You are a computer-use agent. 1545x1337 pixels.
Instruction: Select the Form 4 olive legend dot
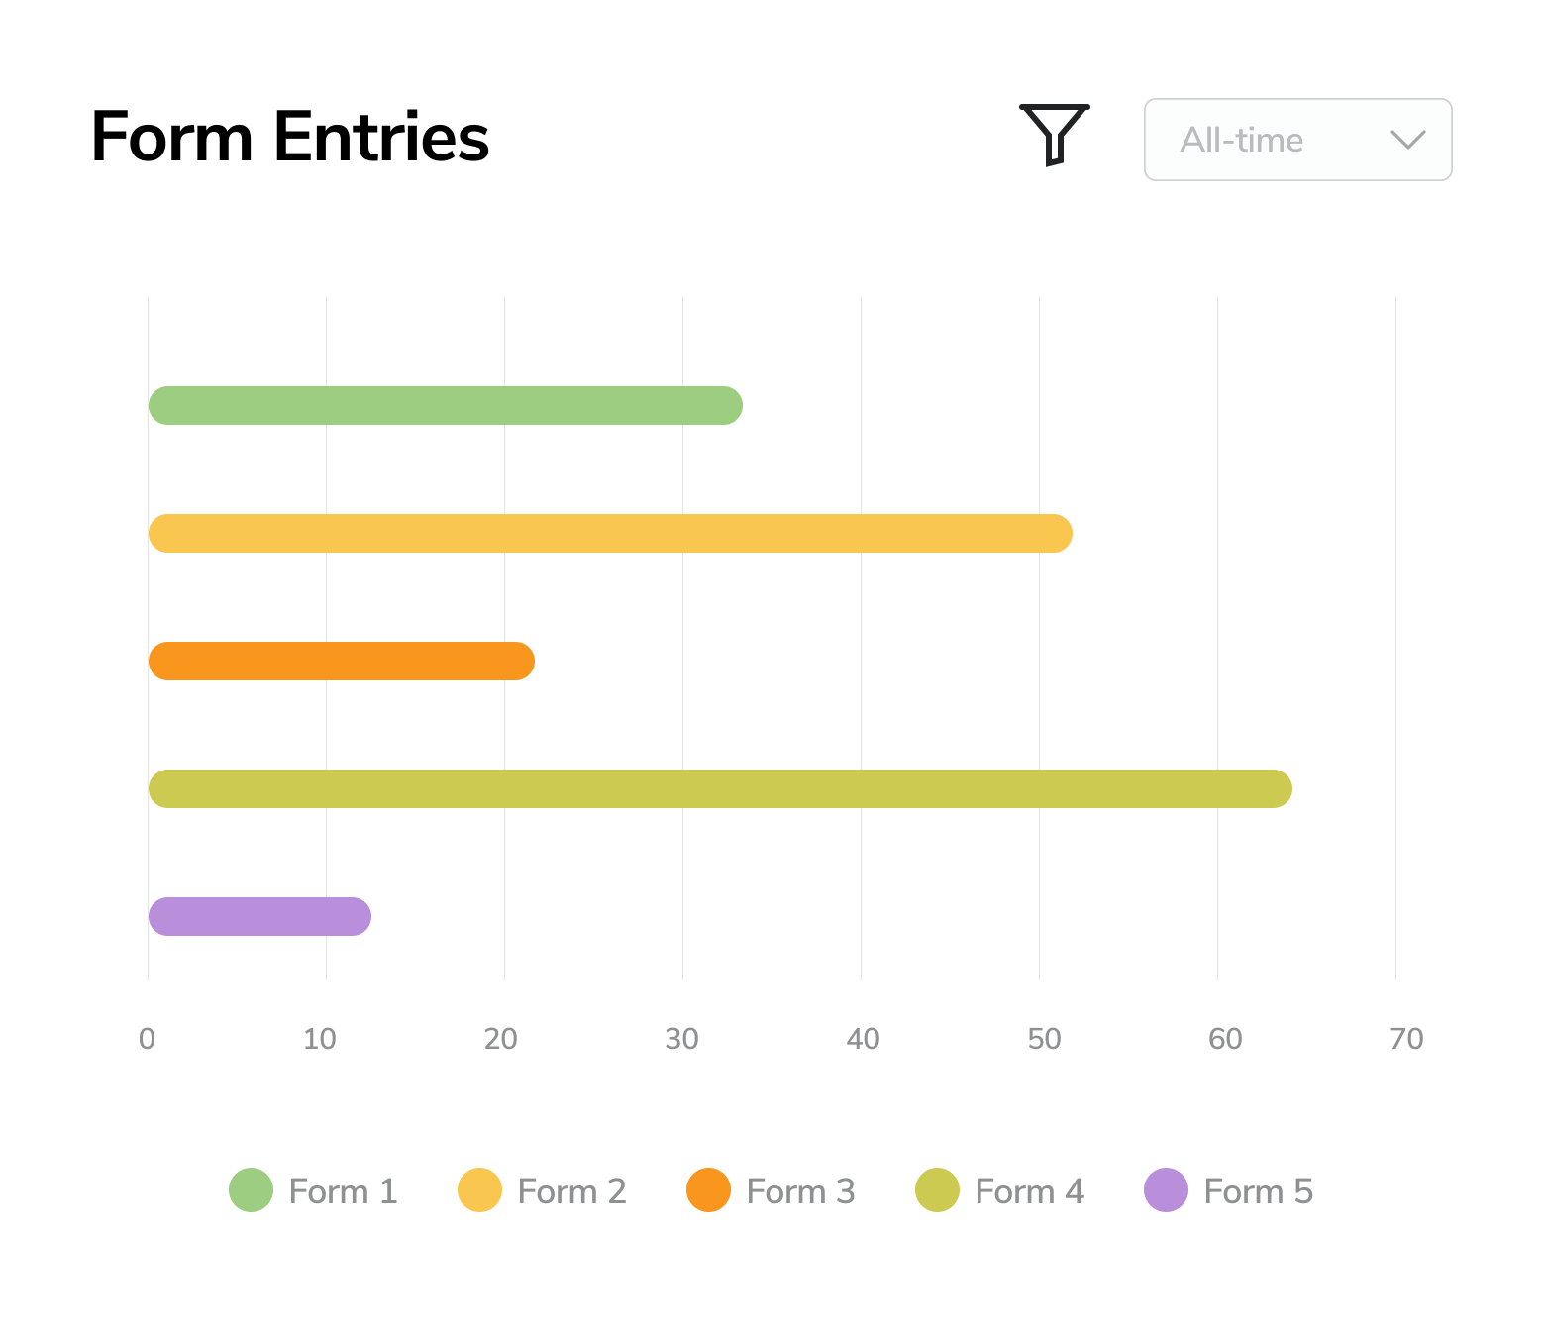click(x=936, y=1191)
